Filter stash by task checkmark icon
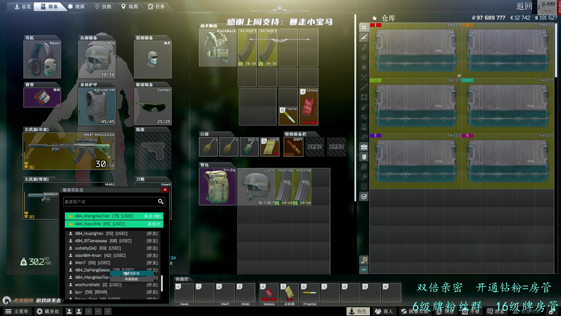 [364, 197]
